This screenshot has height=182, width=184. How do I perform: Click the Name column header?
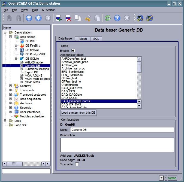[26, 28]
